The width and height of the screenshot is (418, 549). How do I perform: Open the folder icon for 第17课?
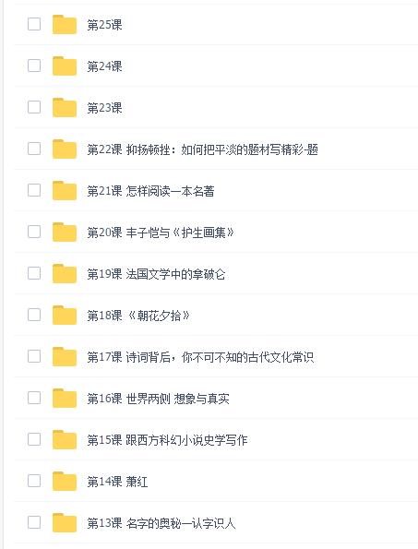[65, 356]
